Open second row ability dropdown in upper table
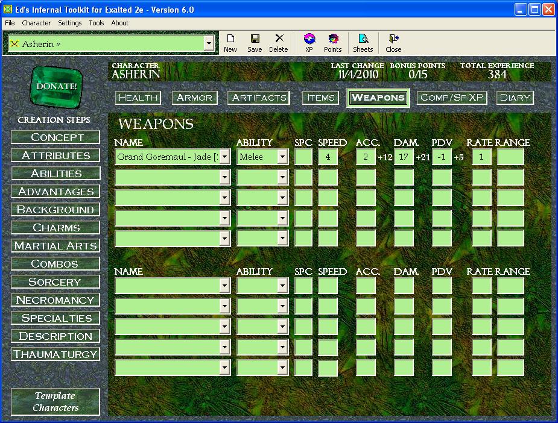The image size is (558, 423). coord(282,177)
